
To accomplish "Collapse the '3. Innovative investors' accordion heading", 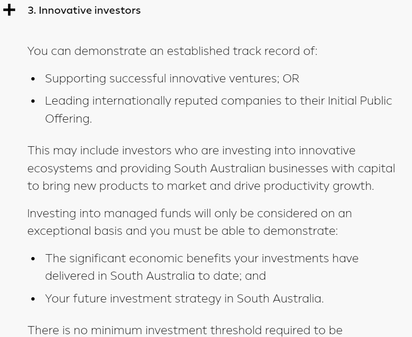I will [x=84, y=10].
